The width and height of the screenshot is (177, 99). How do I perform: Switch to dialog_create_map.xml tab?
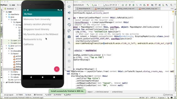click(x=126, y=9)
